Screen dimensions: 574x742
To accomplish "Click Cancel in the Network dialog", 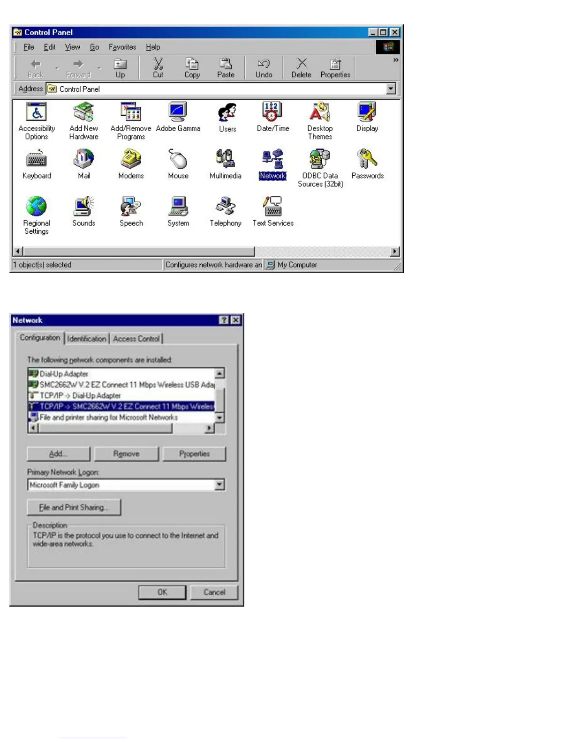I will (214, 592).
